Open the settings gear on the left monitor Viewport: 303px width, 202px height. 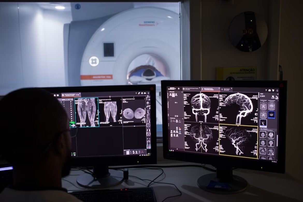(x=142, y=93)
